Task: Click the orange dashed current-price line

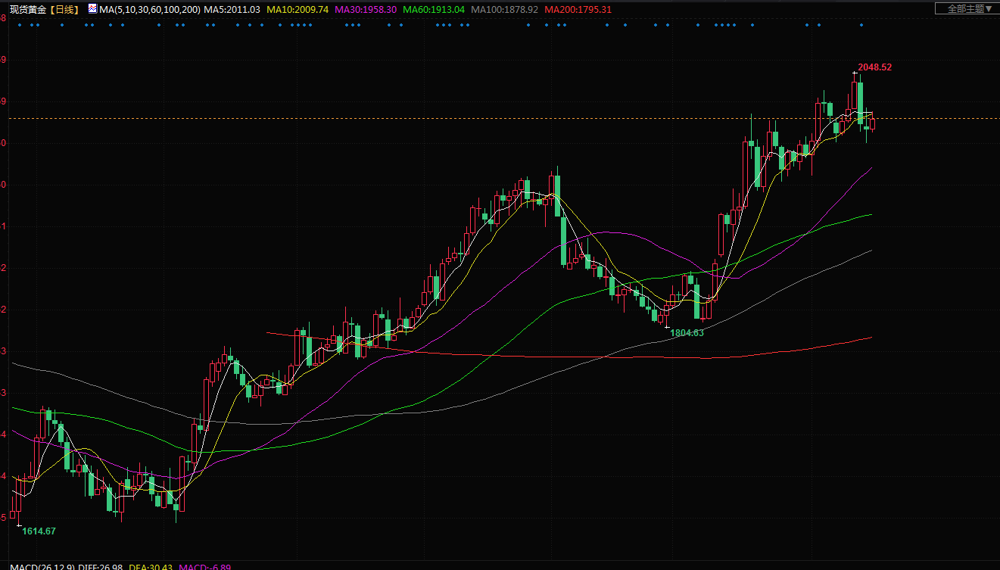Action: 454,118
